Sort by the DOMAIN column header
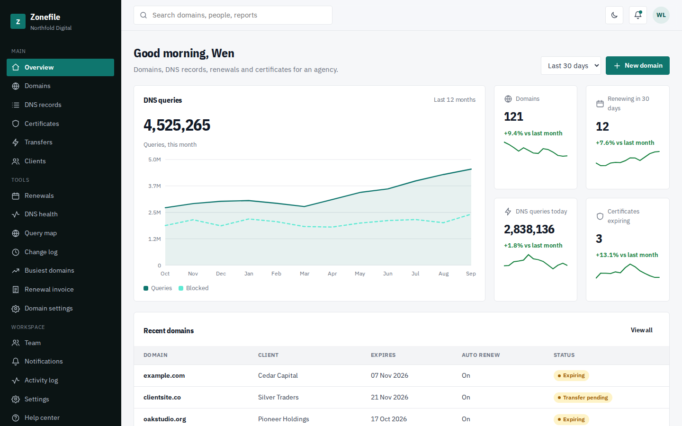This screenshot has height=426, width=682. pos(155,355)
